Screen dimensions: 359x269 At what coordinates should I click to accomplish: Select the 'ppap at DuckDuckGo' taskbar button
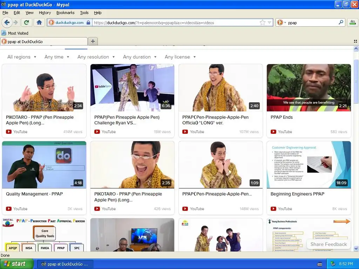[65, 264]
